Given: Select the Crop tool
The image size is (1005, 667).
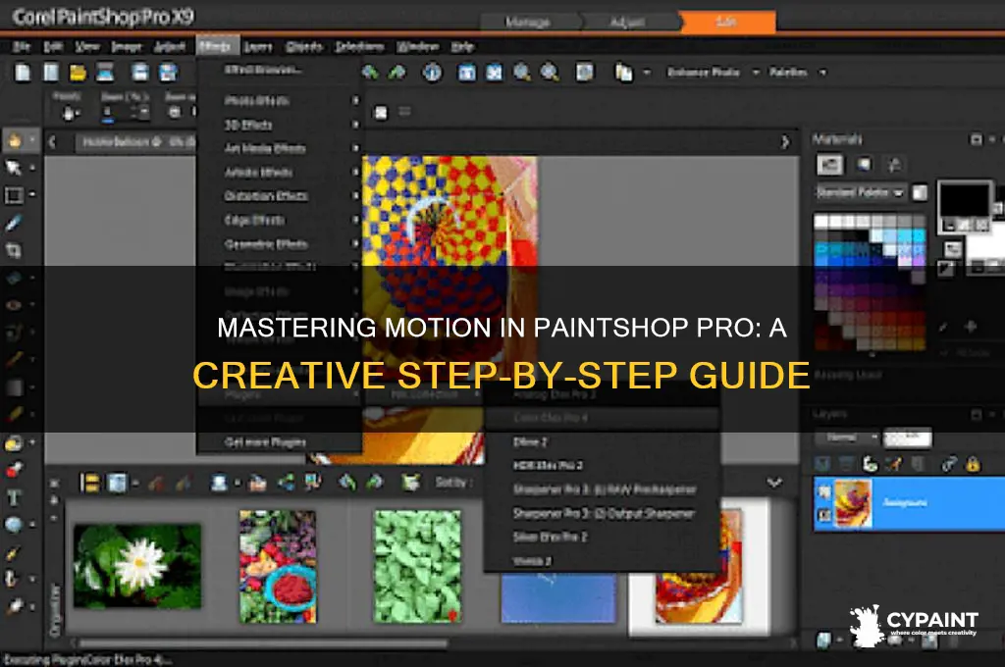Looking at the screenshot, I should 14,250.
